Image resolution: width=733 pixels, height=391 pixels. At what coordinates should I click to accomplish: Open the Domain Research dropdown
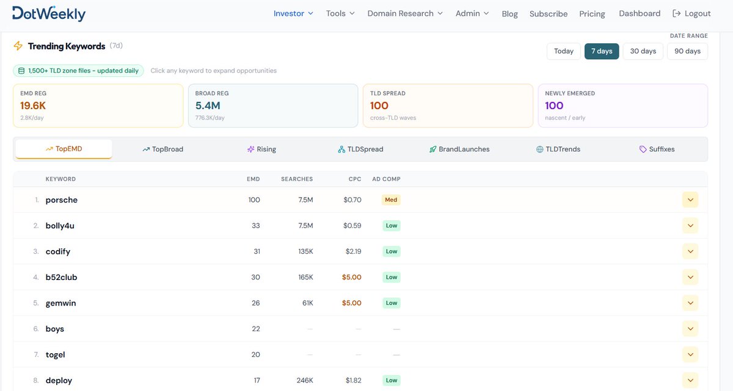(x=405, y=13)
